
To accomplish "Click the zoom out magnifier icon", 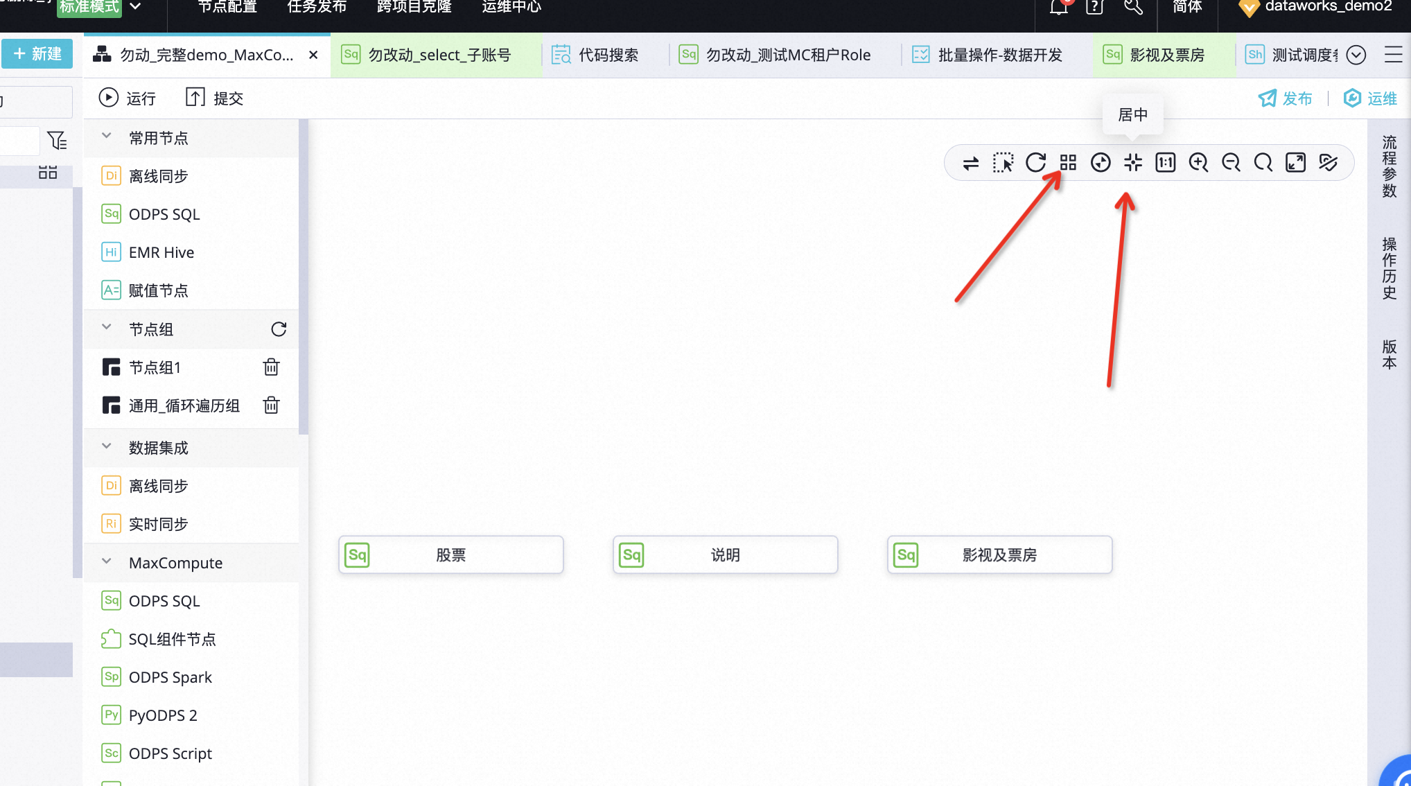I will click(1231, 163).
